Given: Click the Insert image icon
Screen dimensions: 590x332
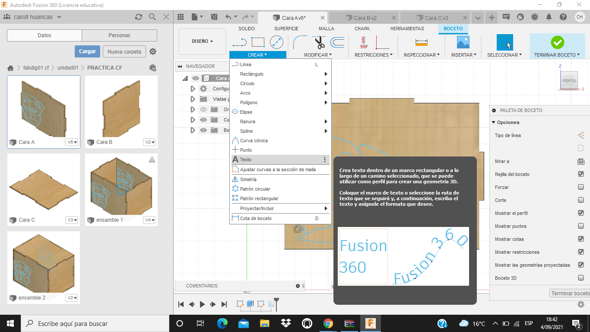Looking at the screenshot, I should click(463, 42).
